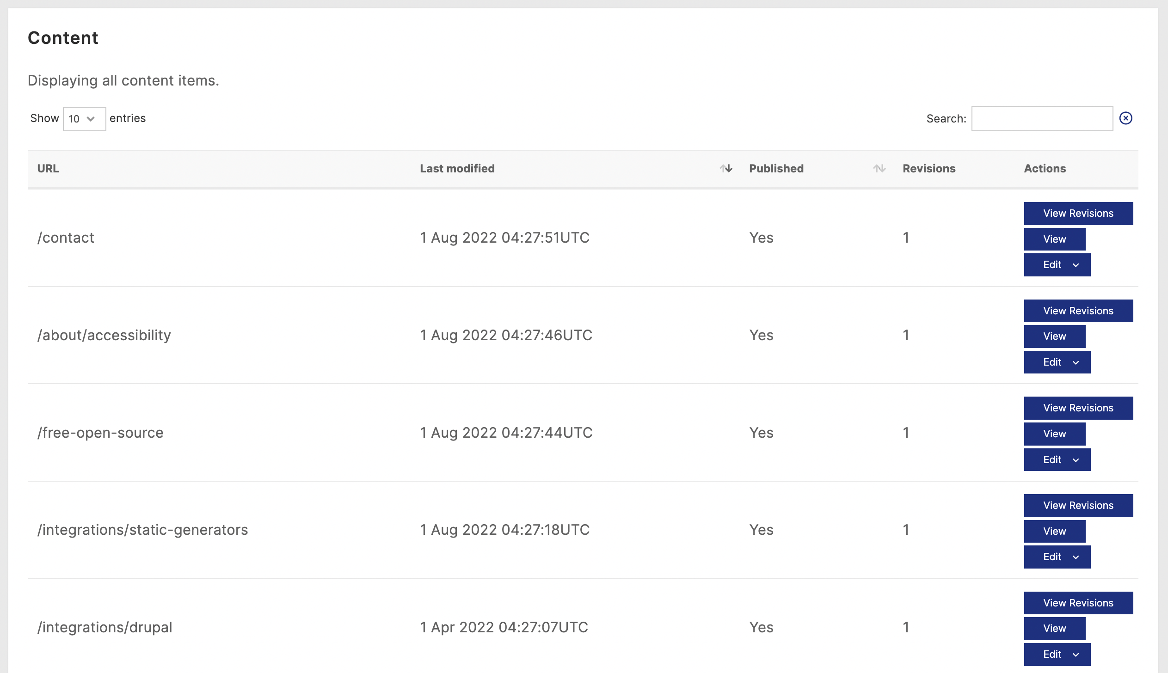Click View Revisions for /integrations/drupal
The width and height of the screenshot is (1168, 673).
point(1078,602)
